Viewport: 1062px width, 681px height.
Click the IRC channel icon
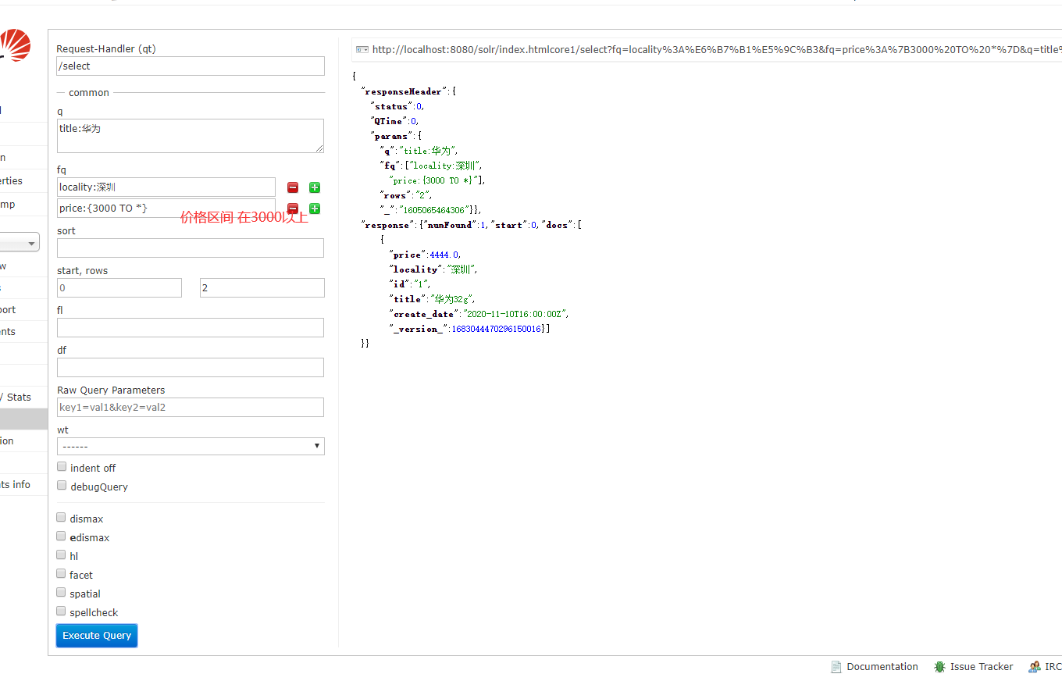1035,667
